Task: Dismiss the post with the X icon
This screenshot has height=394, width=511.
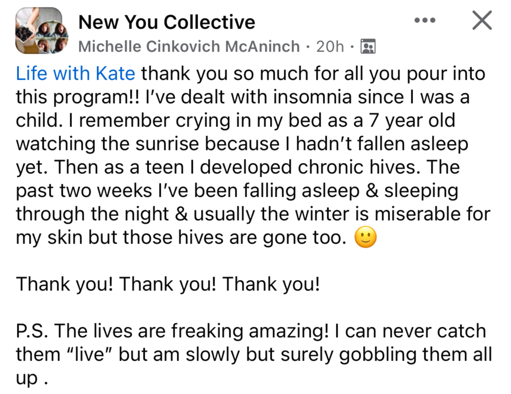Action: tap(482, 20)
